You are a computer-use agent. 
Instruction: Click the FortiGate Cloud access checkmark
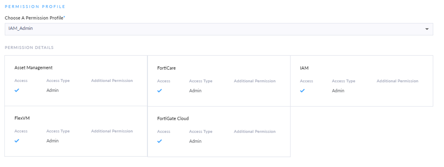pos(159,141)
